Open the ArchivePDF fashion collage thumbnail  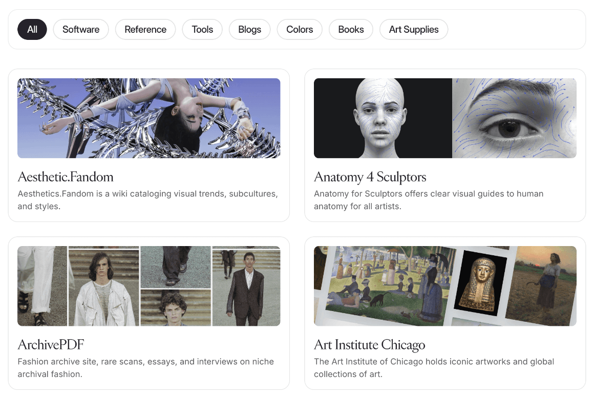pyautogui.click(x=149, y=286)
